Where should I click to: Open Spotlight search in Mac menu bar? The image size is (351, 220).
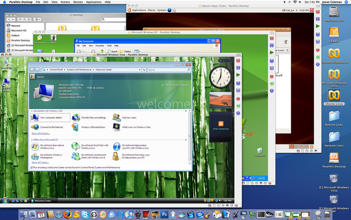[x=346, y=2]
